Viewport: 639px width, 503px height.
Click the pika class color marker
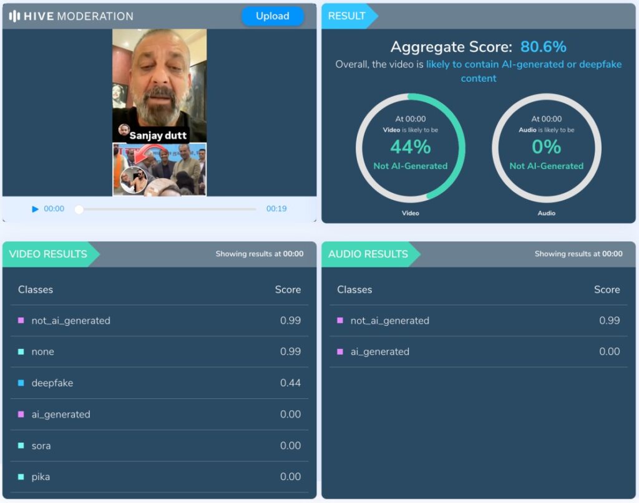point(21,477)
